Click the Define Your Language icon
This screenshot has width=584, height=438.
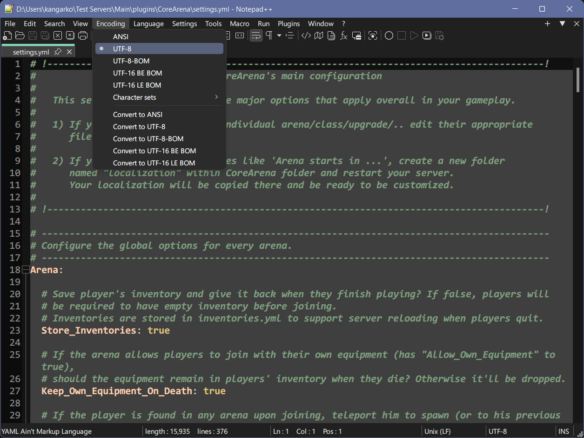tap(306, 35)
